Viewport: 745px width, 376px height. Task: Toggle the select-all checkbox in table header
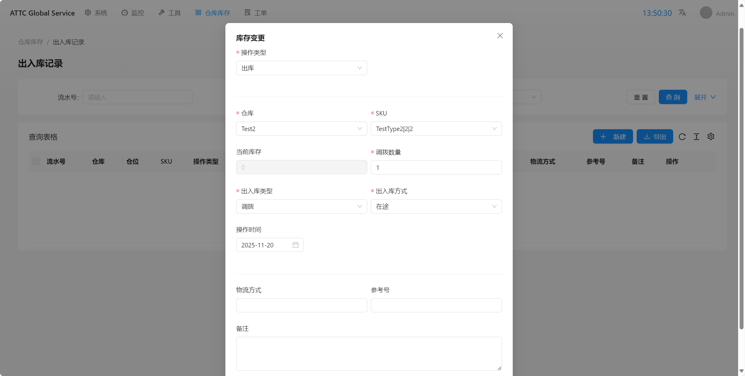pos(36,162)
